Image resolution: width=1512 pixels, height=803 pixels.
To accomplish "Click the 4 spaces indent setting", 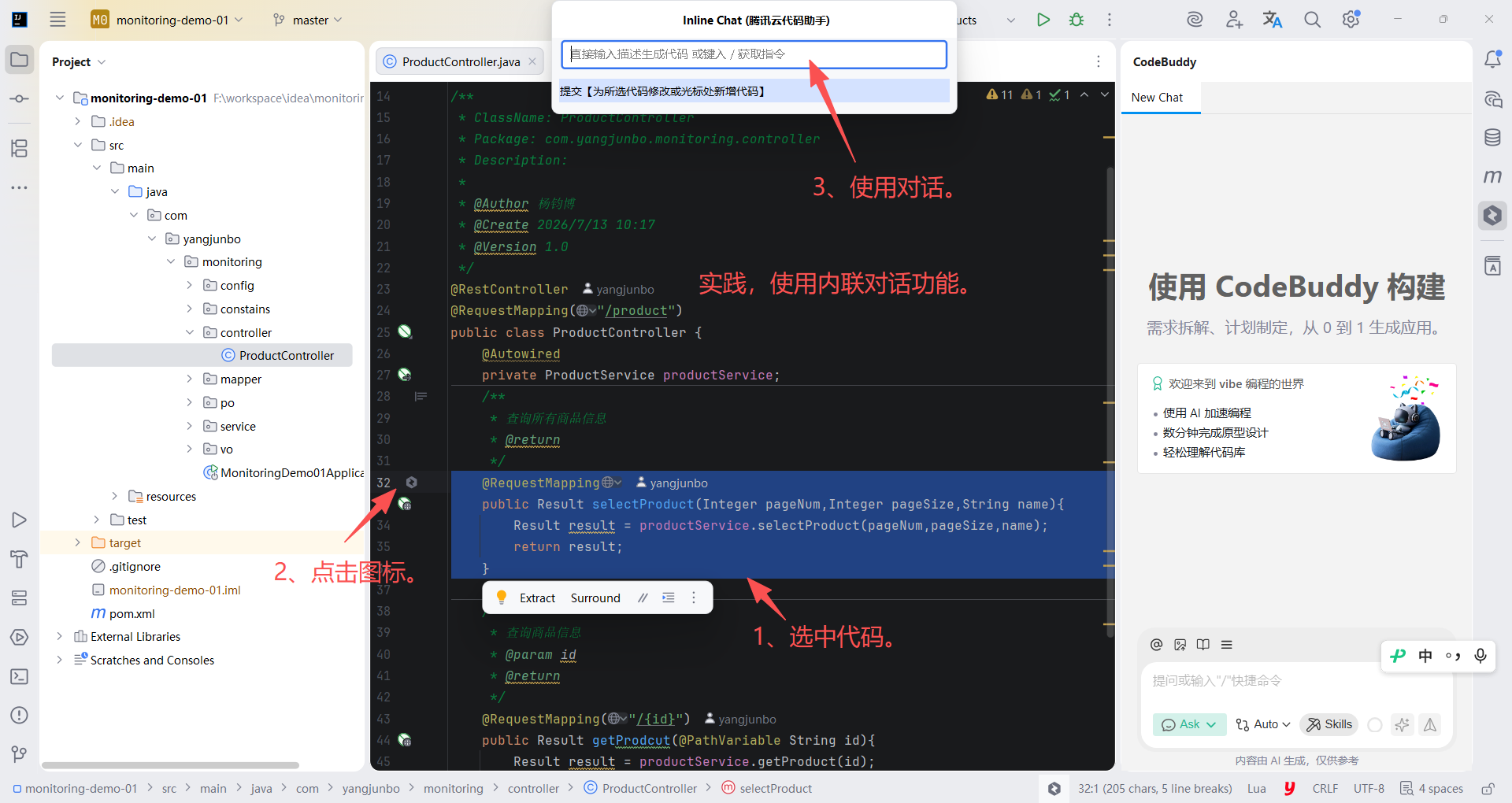I will 1432,788.
